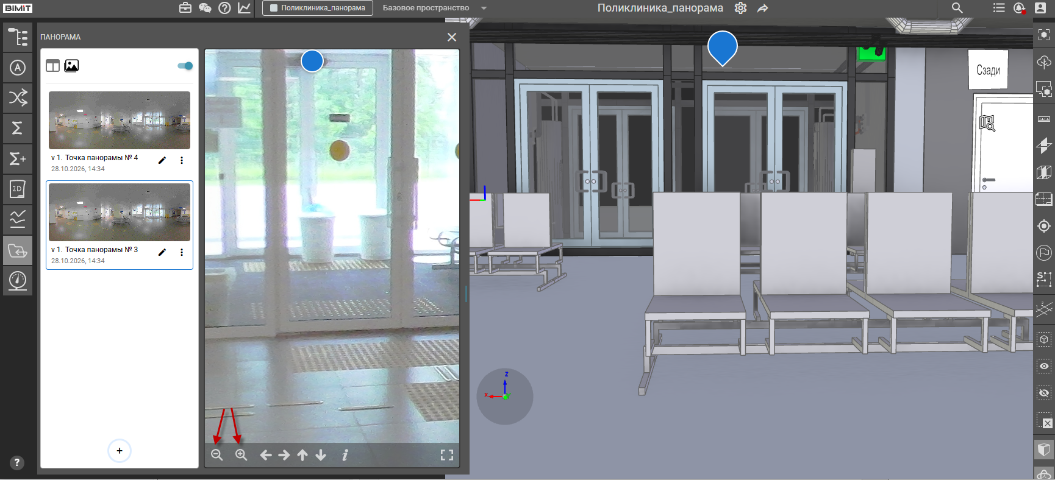The width and height of the screenshot is (1055, 480).
Task: Enter panorama fullscreen mode
Action: (447, 455)
